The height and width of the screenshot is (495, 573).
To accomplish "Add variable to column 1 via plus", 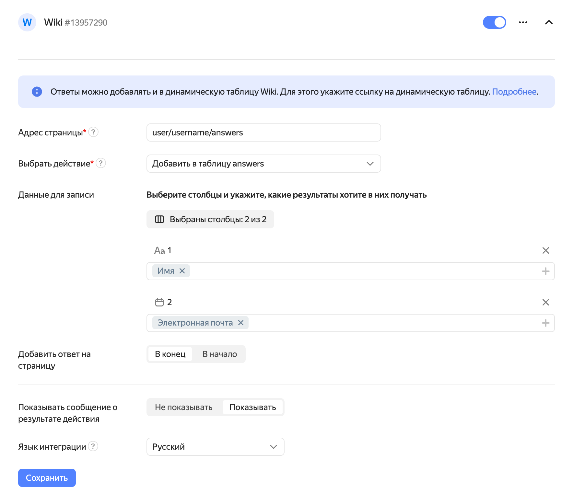I will 545,271.
